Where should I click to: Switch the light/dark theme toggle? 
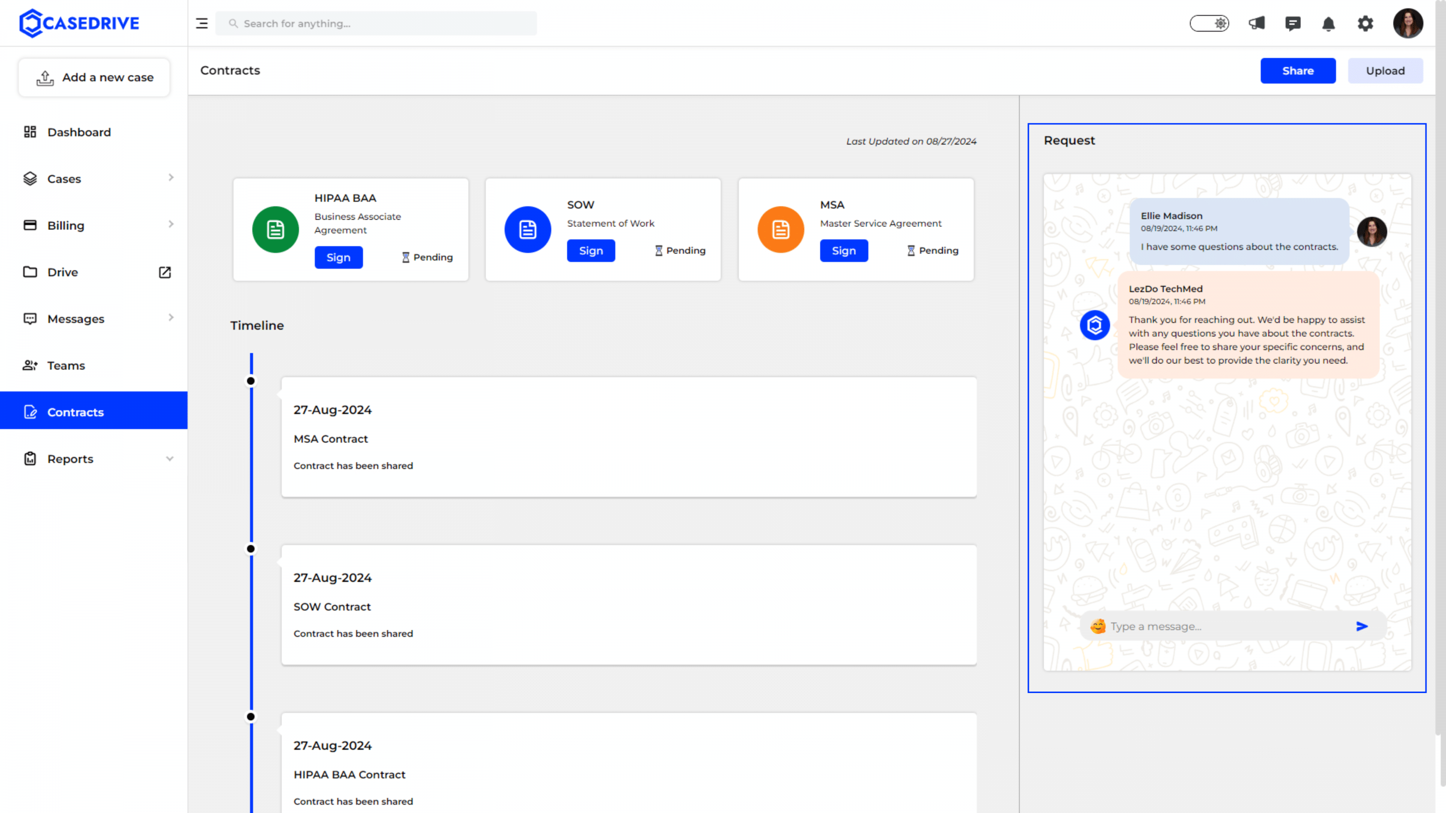pyautogui.click(x=1209, y=24)
